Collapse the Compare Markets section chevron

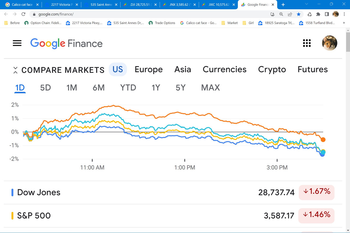[15, 70]
